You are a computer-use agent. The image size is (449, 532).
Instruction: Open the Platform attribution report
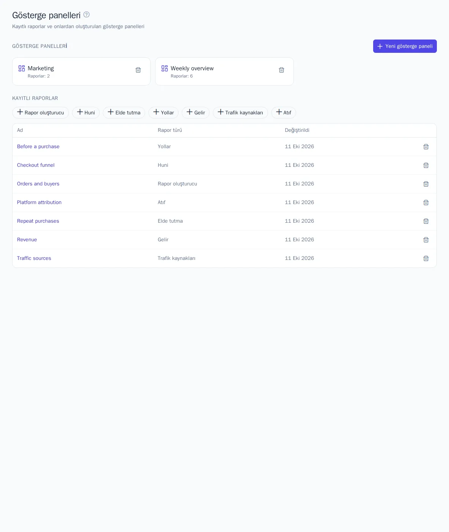pyautogui.click(x=39, y=203)
